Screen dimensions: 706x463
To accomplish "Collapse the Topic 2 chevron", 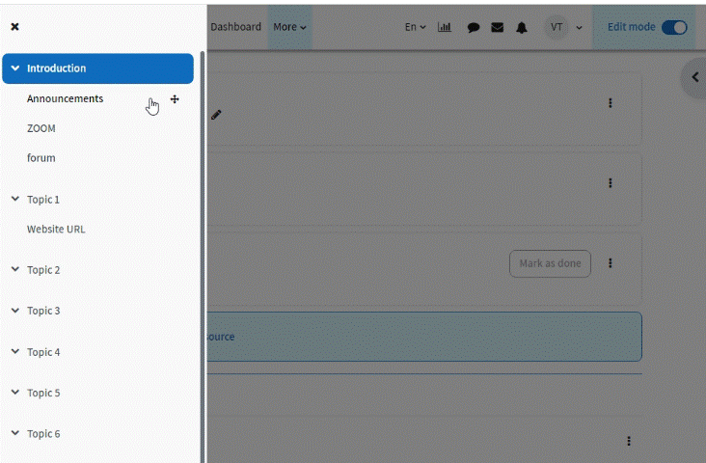I will pos(14,269).
